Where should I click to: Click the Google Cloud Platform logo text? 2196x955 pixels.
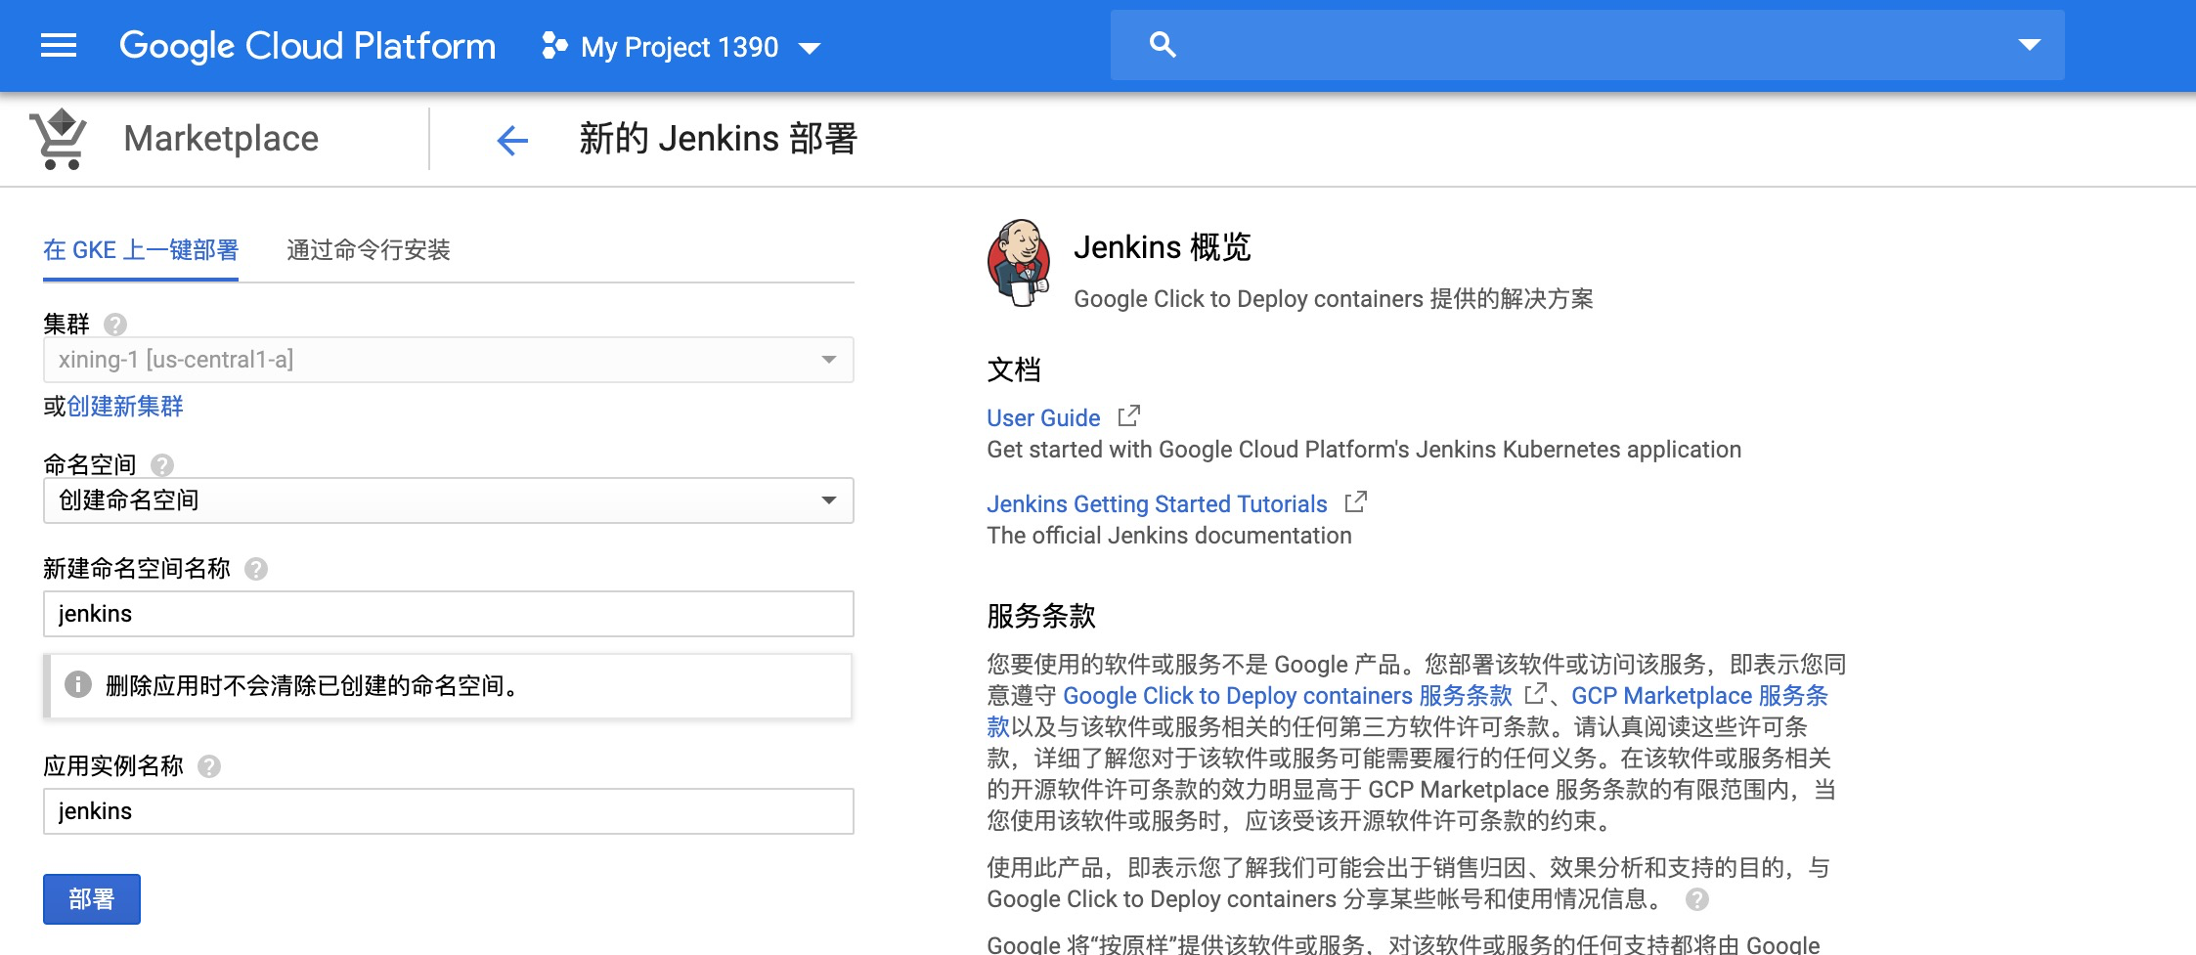coord(308,46)
